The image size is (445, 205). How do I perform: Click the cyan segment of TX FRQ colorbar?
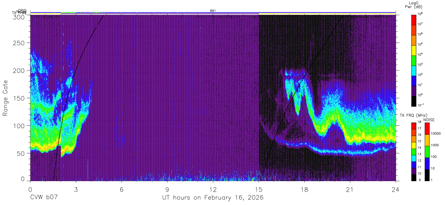click(x=414, y=158)
